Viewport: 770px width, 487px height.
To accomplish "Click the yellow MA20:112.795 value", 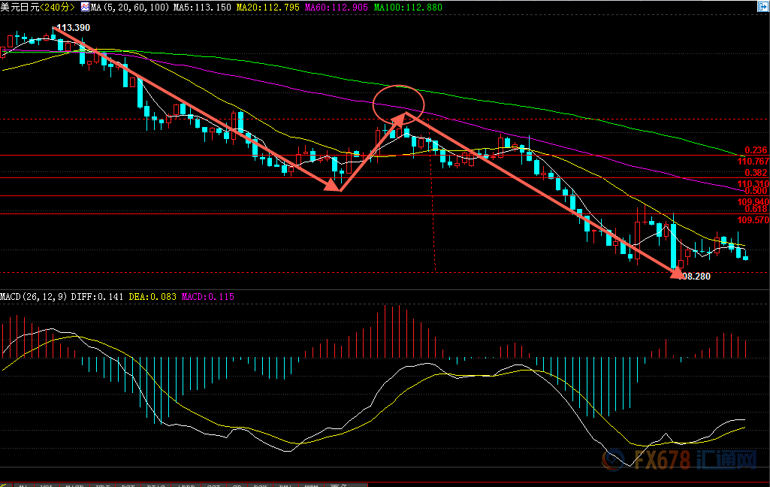I will [x=267, y=8].
